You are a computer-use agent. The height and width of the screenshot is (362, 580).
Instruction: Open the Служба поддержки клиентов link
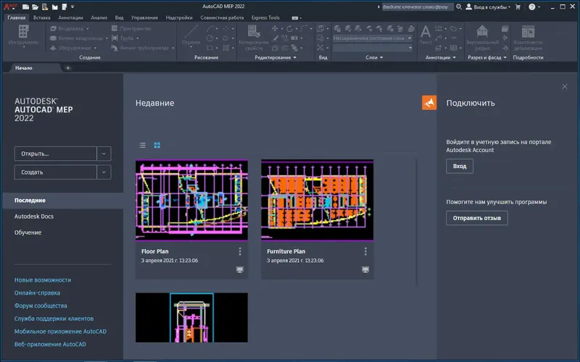(54, 319)
